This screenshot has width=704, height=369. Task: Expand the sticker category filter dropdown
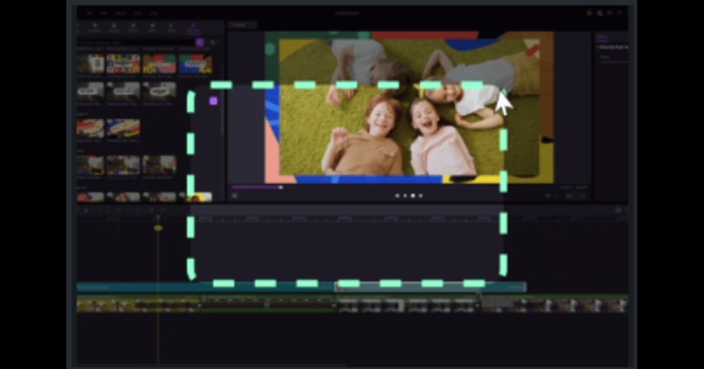tap(199, 42)
